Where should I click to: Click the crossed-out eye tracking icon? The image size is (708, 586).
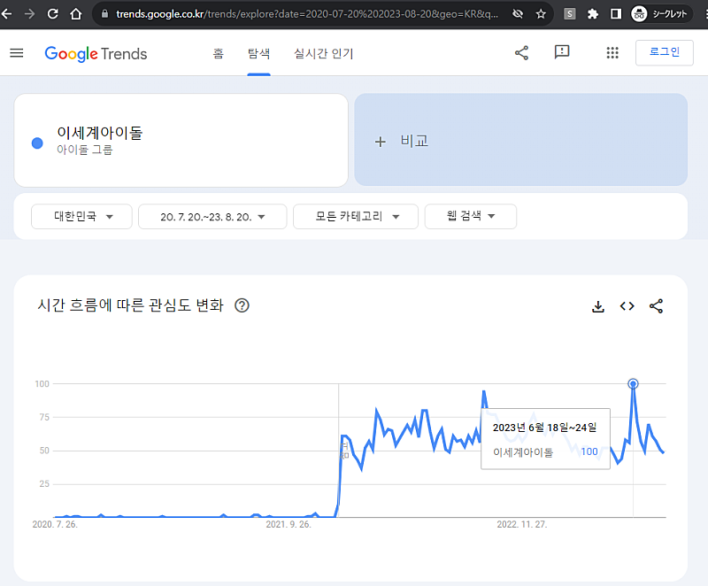click(x=518, y=14)
